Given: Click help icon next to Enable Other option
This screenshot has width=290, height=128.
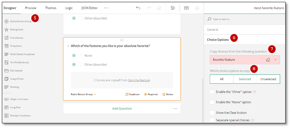Looking at the screenshot, I should click(x=254, y=92).
